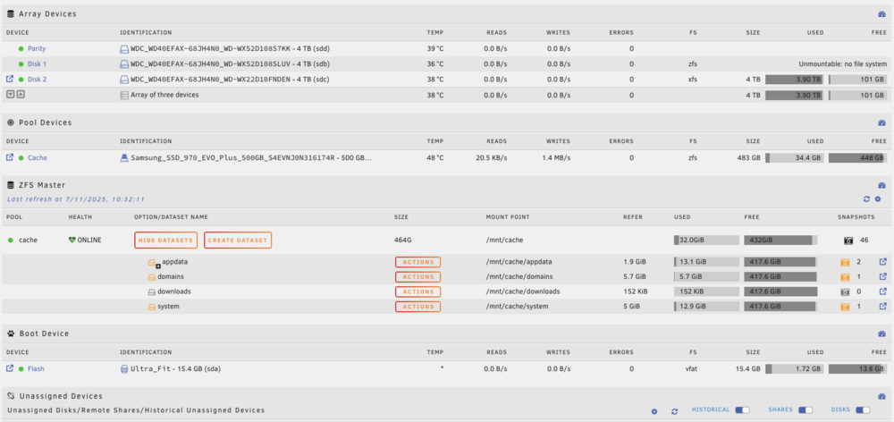Screen dimensions: 894x422
Task: Click cache write speed '1.4 MB/s'
Action: pos(555,158)
